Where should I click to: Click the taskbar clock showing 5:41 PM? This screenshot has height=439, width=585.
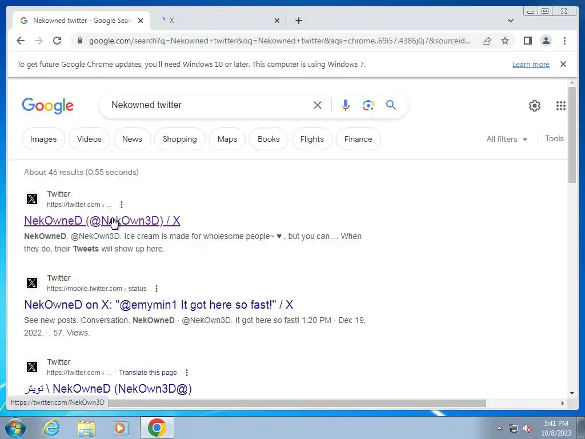556,428
